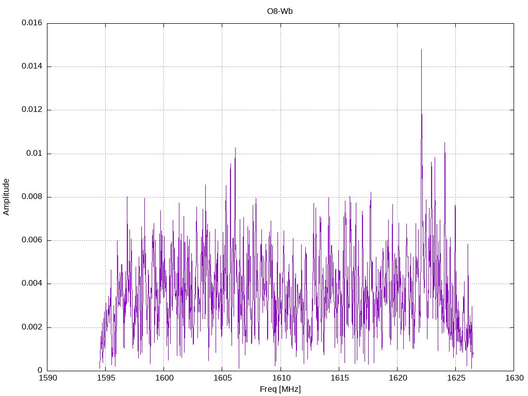Click the y-axis tick label 0.012
The height and width of the screenshot is (396, 528).
(32, 109)
